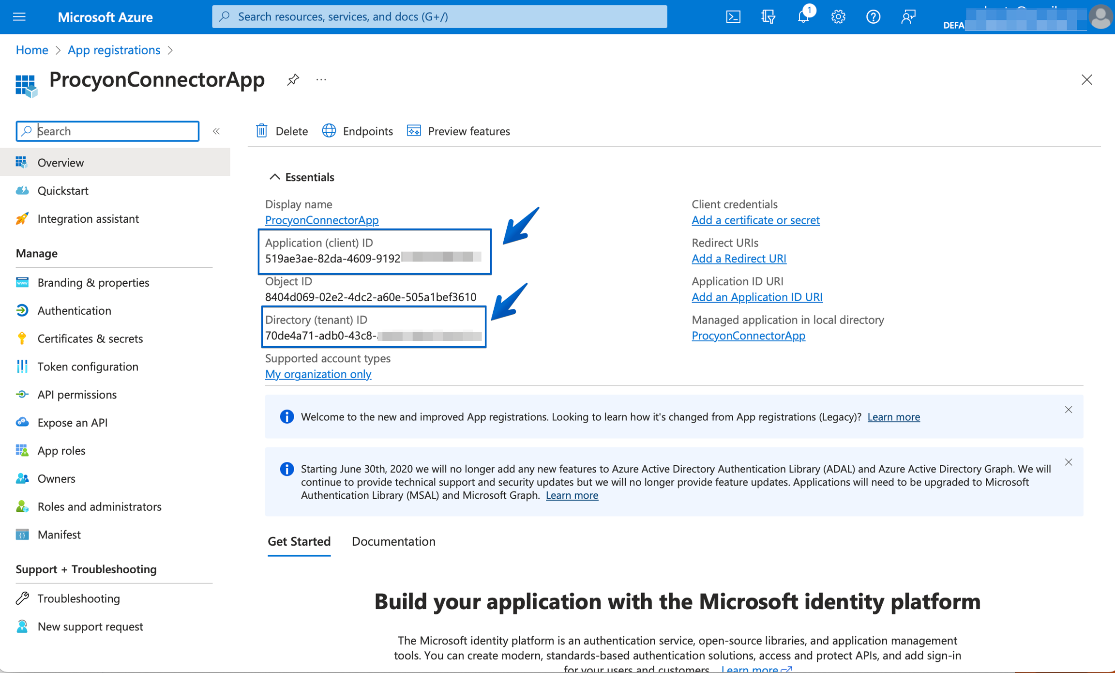Pin ProcyonConnectorApp to dashboard
Image resolution: width=1115 pixels, height=673 pixels.
[x=293, y=79]
